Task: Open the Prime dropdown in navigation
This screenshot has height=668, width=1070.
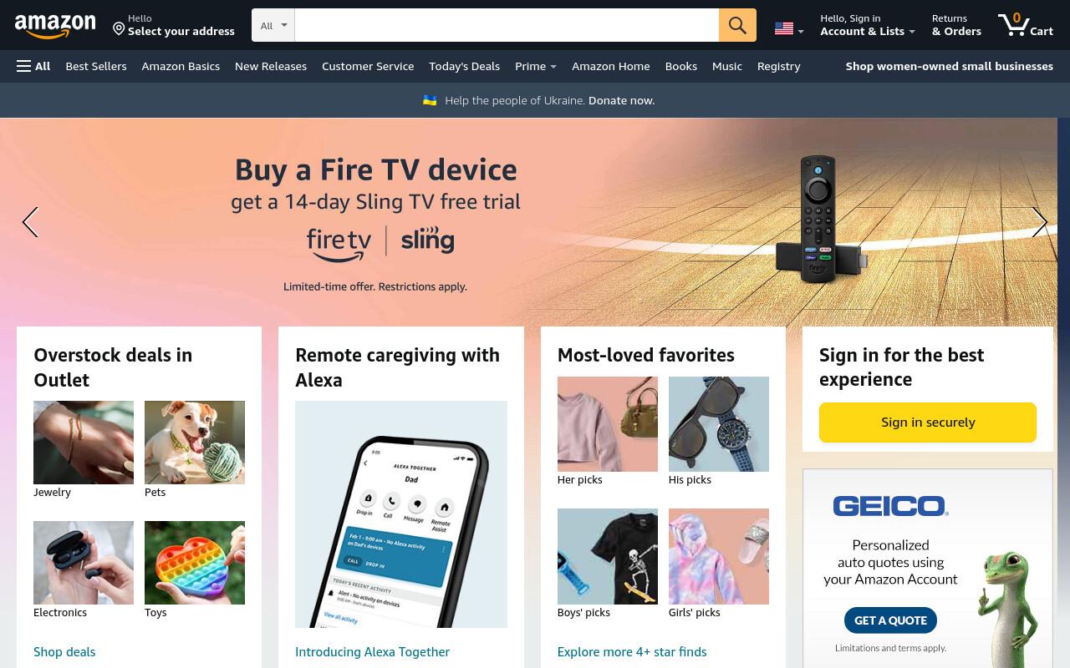Action: [x=536, y=66]
